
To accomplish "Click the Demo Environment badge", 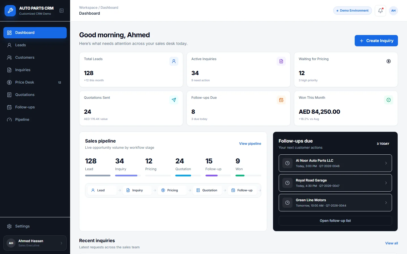I will tap(352, 11).
